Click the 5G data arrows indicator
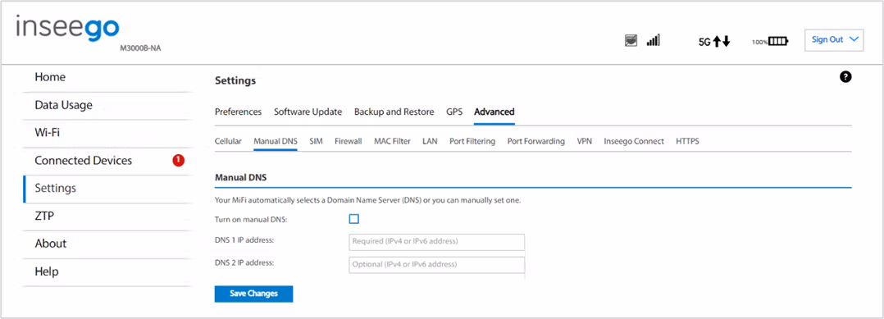The image size is (884, 319). [714, 41]
